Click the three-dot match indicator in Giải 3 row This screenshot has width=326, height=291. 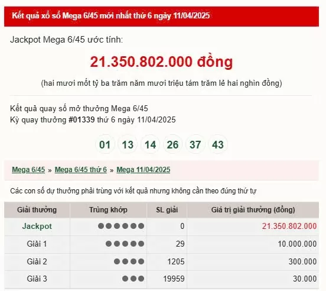[133, 279]
